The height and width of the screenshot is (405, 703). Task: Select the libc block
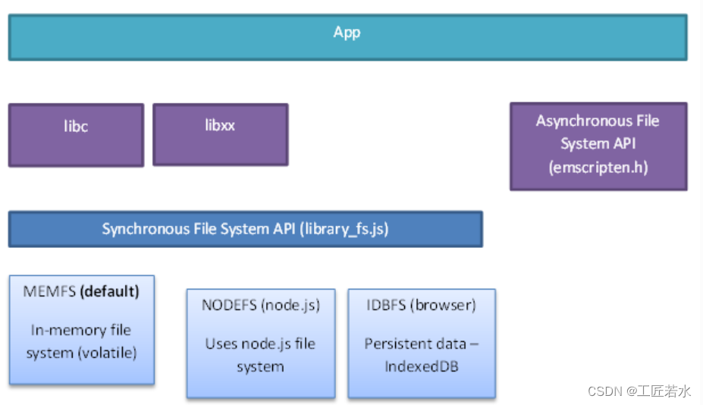pos(77,135)
